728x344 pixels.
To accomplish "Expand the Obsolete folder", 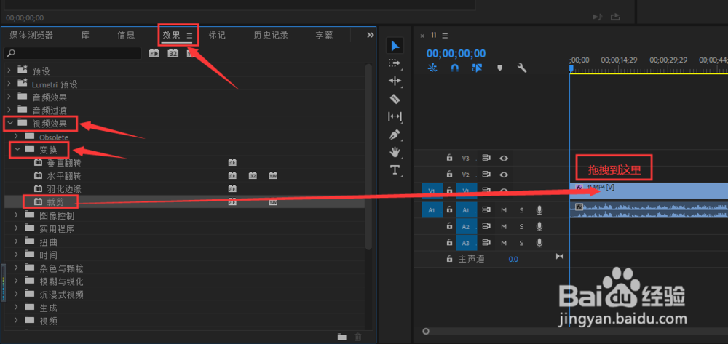I will (x=16, y=136).
